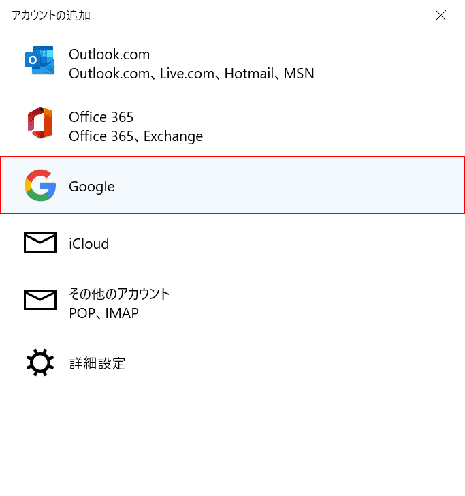
Task: Choose the その他のアカウント label
Action: click(x=120, y=294)
